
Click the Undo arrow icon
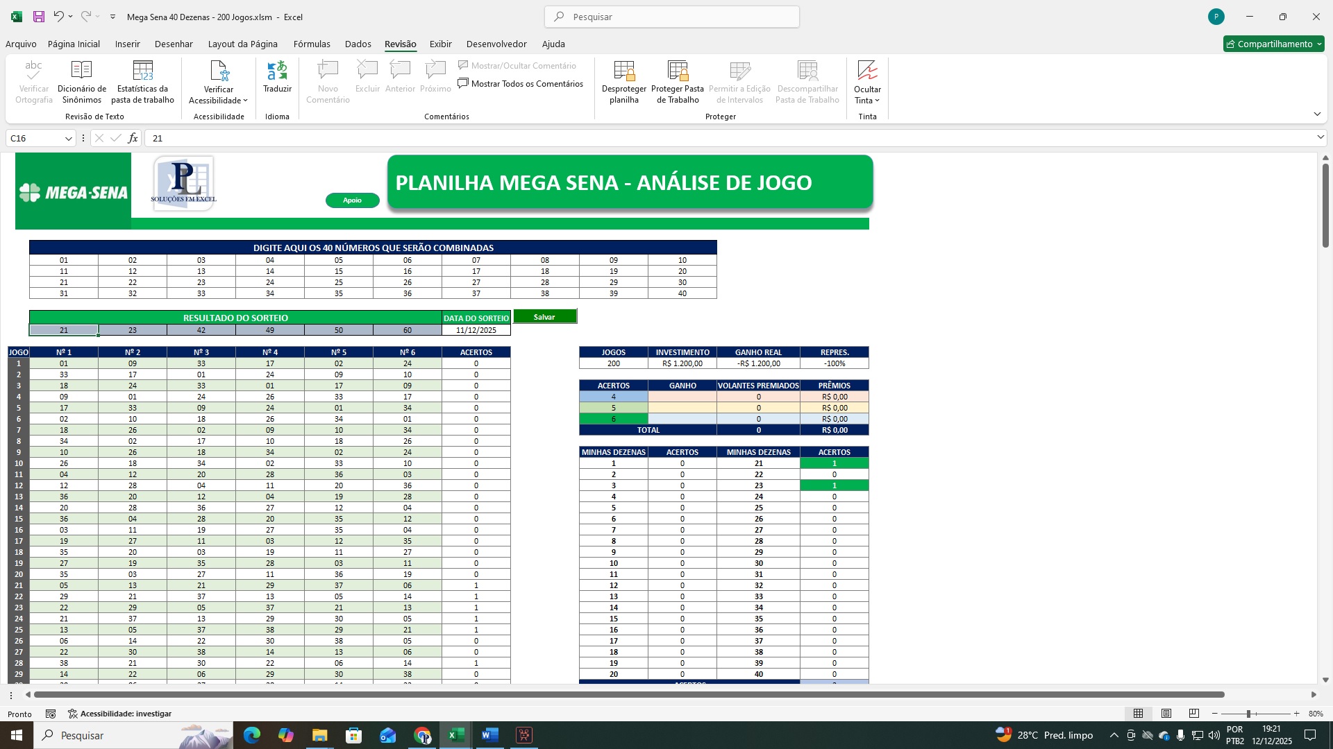coord(59,17)
